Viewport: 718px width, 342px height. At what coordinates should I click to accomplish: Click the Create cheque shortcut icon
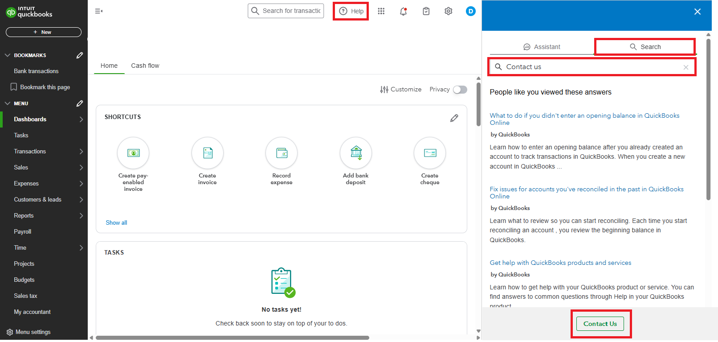[x=430, y=153]
